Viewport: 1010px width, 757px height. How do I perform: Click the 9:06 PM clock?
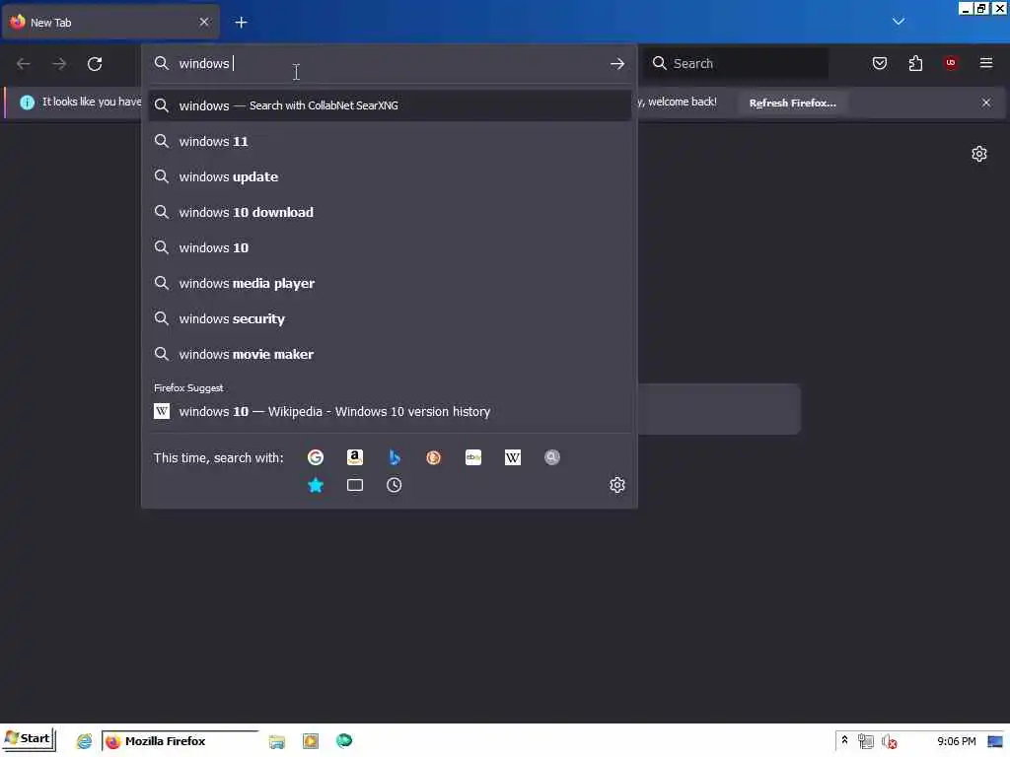(956, 741)
